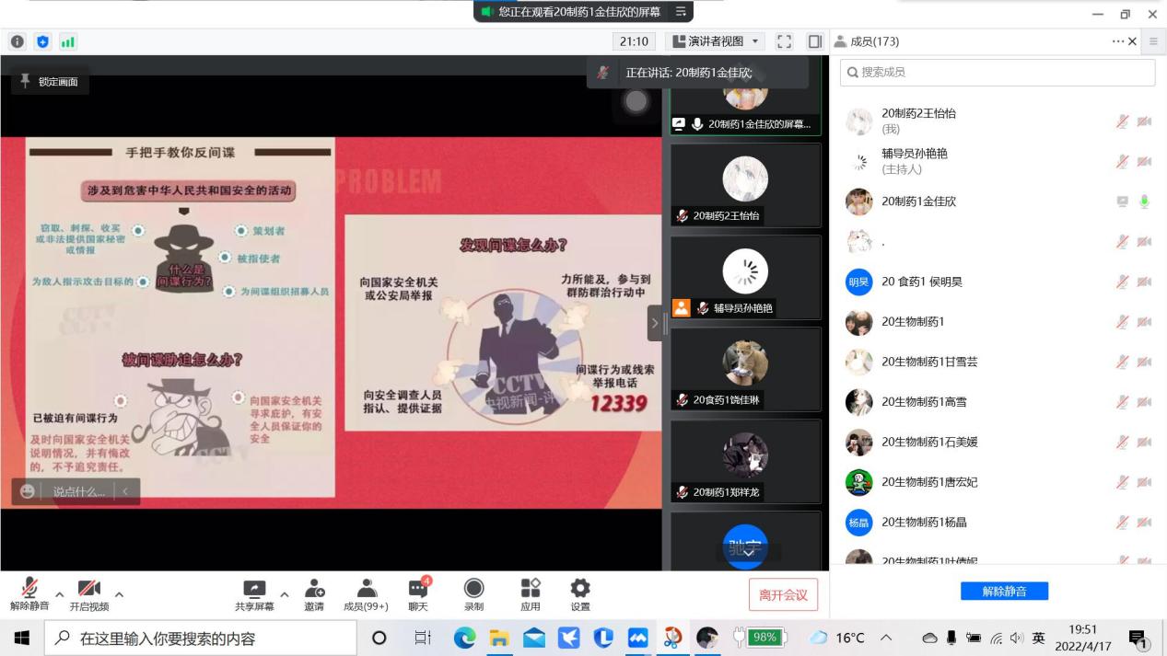Open the 成员(99+) members tab
Screen dimensions: 1167x656
[366, 594]
